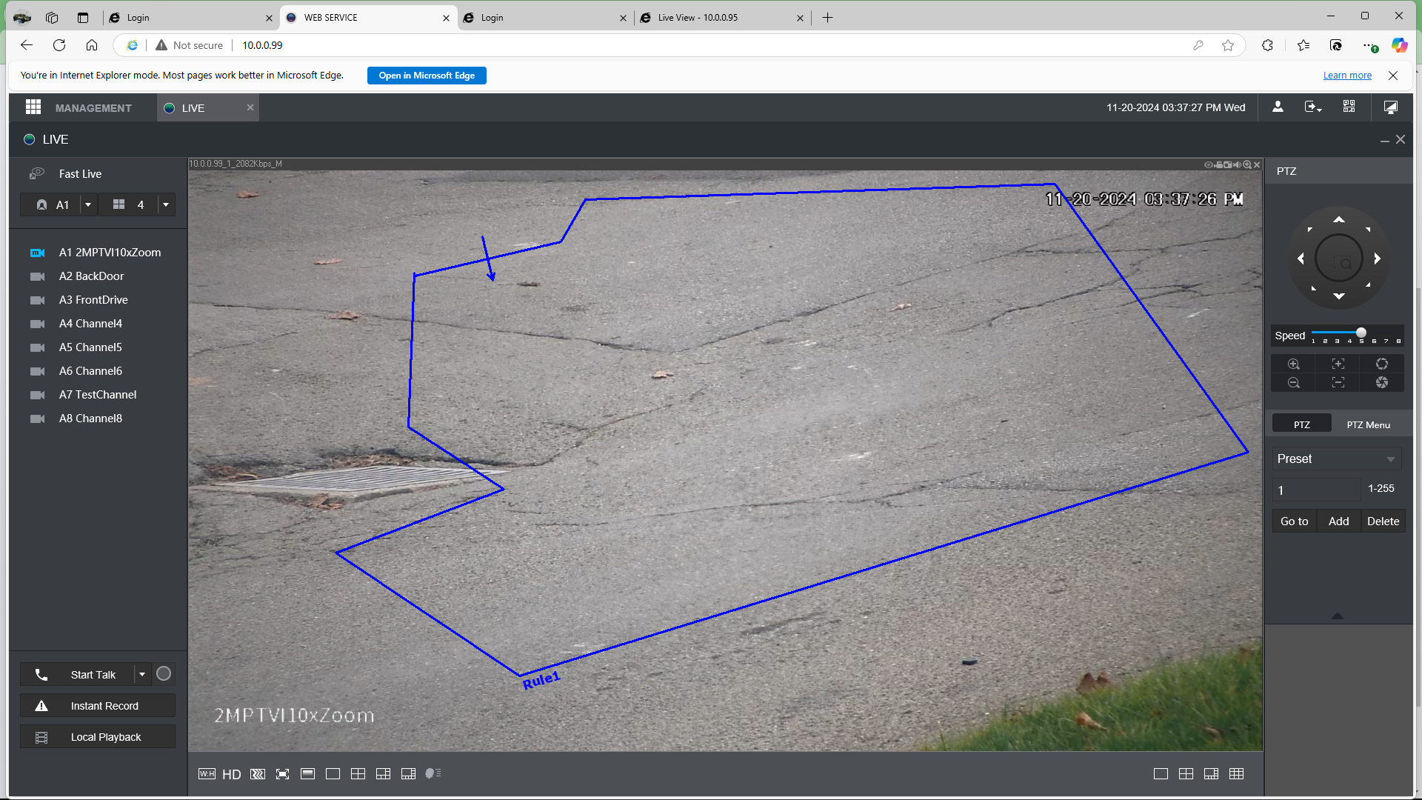The image size is (1422, 800).
Task: Collapse the PTZ panel with the up triangle
Action: (x=1338, y=616)
